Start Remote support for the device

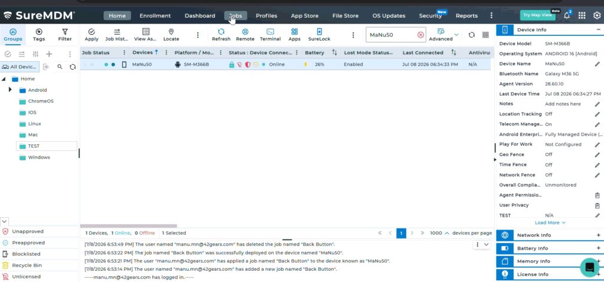245,35
